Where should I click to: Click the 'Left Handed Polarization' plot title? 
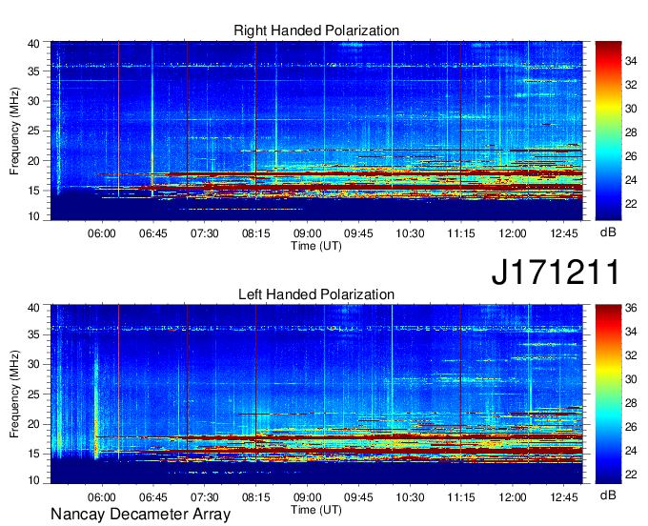(316, 294)
